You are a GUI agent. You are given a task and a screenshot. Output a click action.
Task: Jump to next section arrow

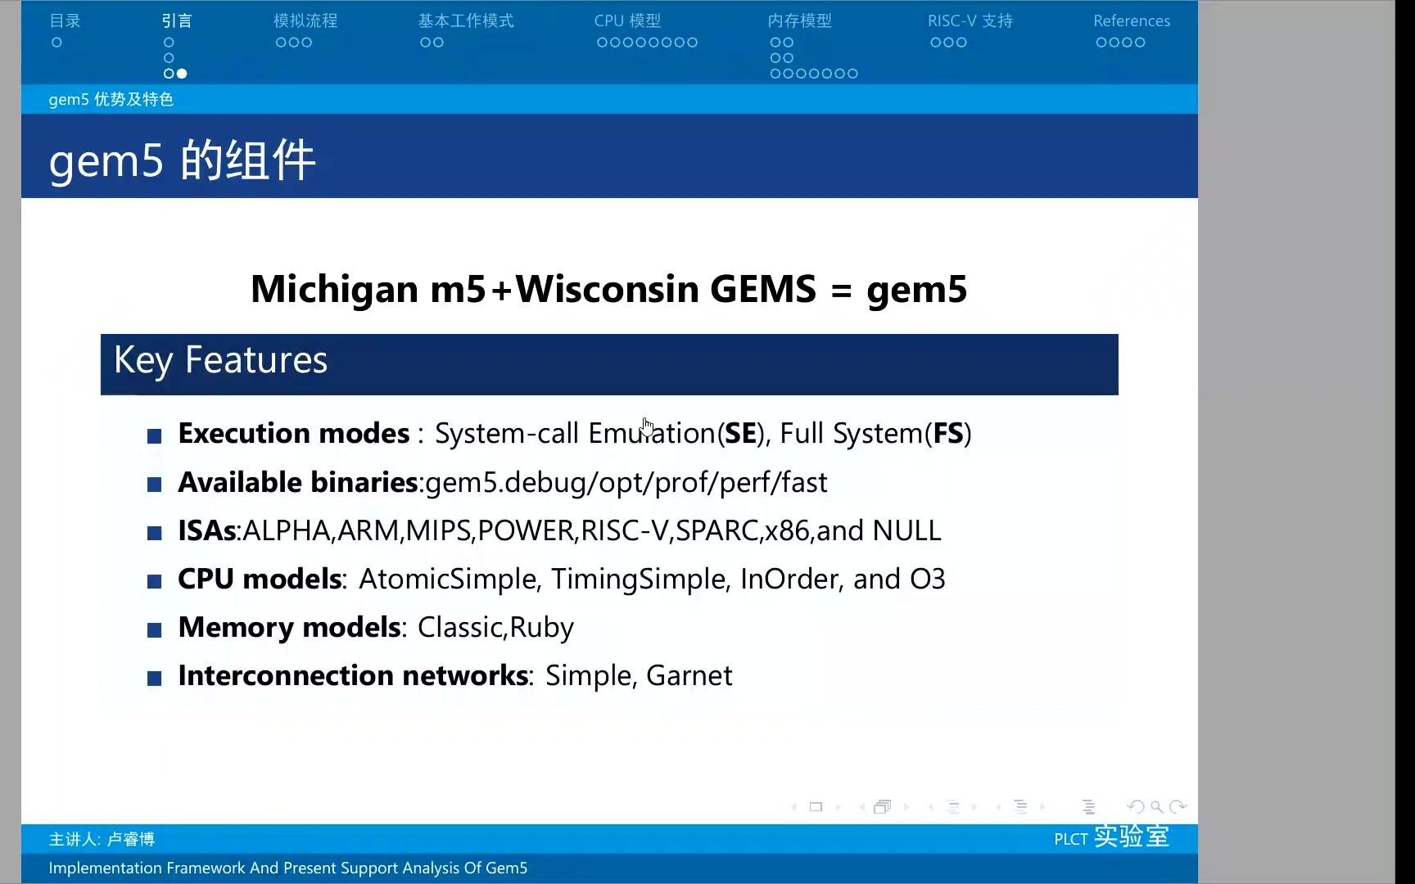click(x=1042, y=807)
